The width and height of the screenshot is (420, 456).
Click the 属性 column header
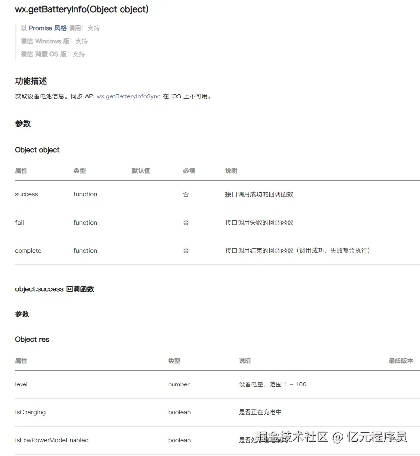tap(21, 171)
